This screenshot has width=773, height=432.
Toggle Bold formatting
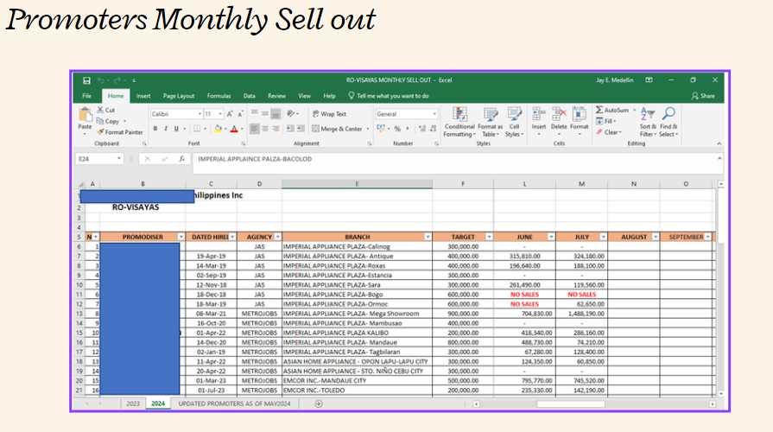155,129
